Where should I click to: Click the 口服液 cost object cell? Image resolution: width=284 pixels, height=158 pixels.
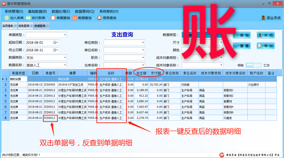[235, 118]
